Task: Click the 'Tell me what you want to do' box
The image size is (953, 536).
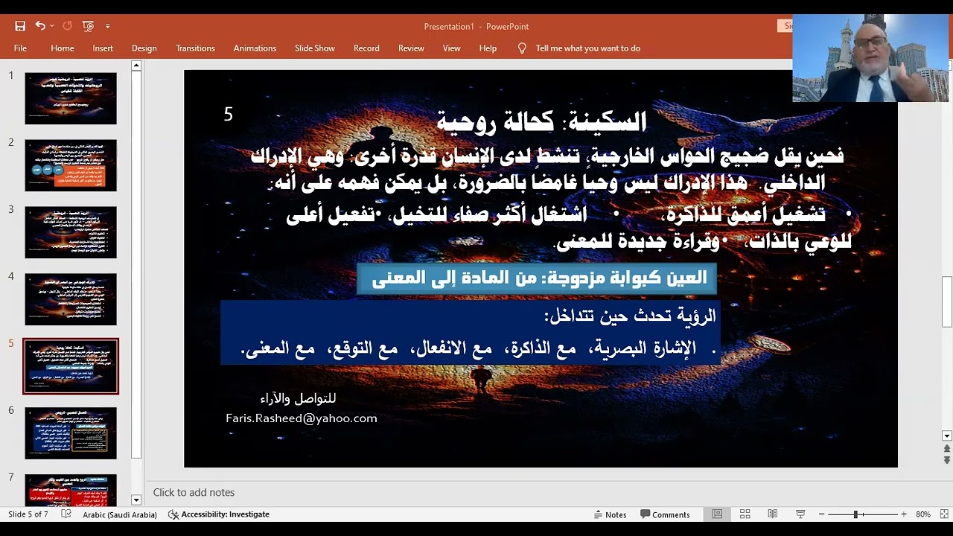Action: pyautogui.click(x=587, y=48)
